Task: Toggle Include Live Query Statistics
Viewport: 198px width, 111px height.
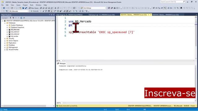Action: (58, 11)
